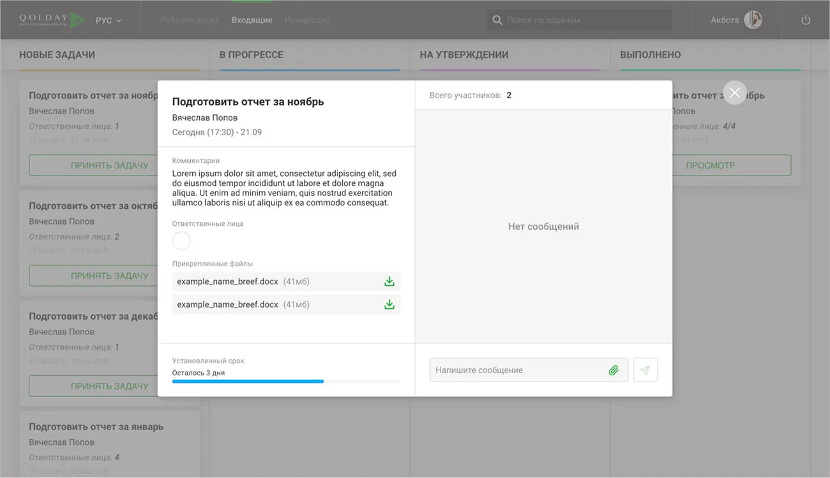Click the search magnifier icon

pyautogui.click(x=497, y=20)
